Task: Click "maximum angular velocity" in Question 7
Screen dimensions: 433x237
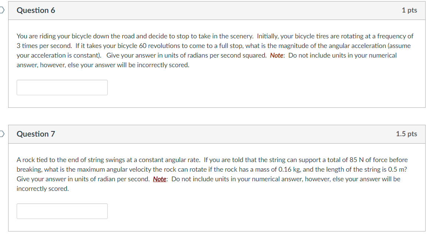Action: [x=114, y=169]
